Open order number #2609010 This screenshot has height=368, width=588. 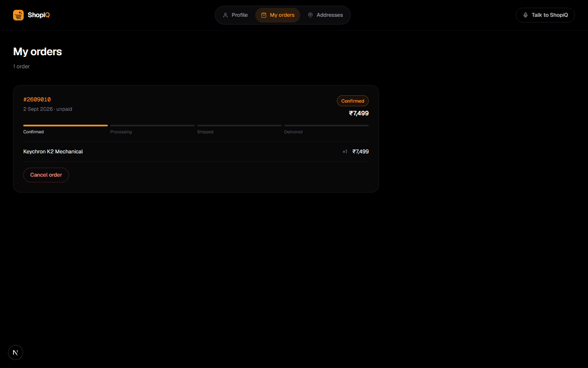coord(37,99)
